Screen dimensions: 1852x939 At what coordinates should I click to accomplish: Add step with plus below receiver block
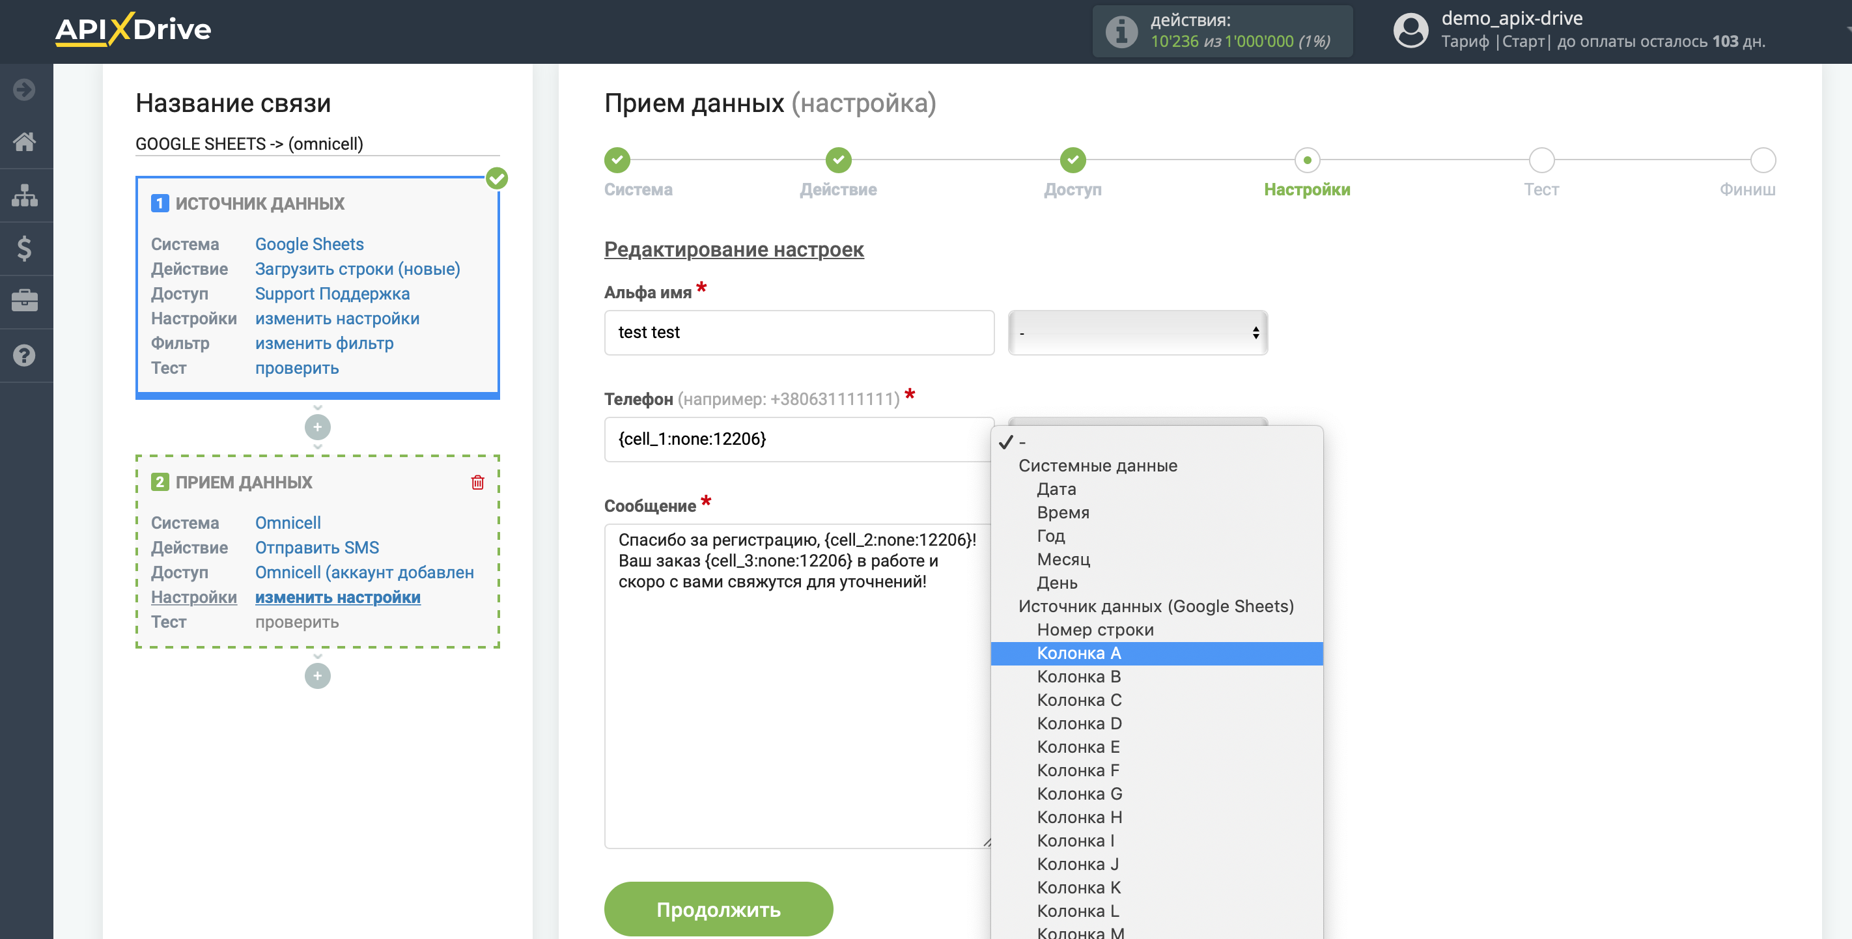point(318,676)
